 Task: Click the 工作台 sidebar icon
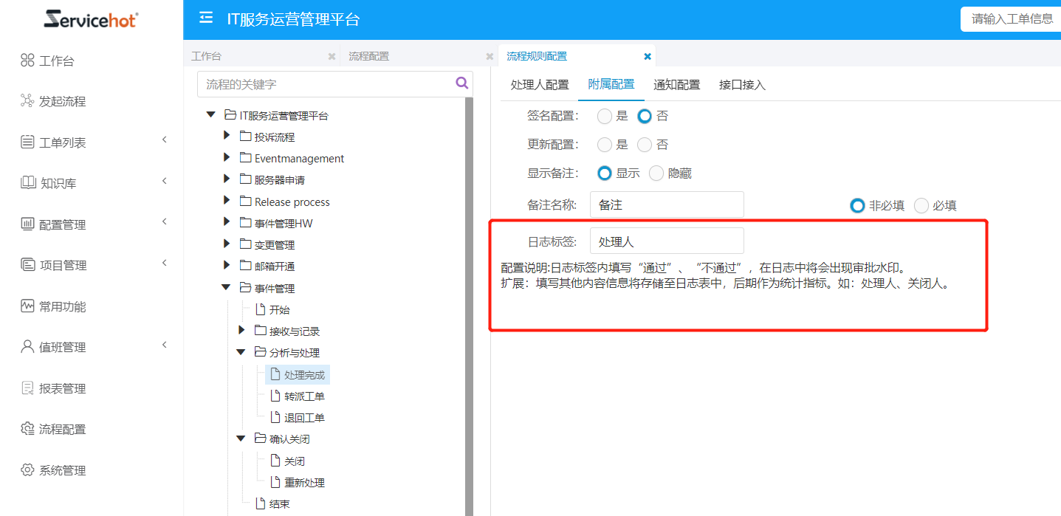(27, 61)
